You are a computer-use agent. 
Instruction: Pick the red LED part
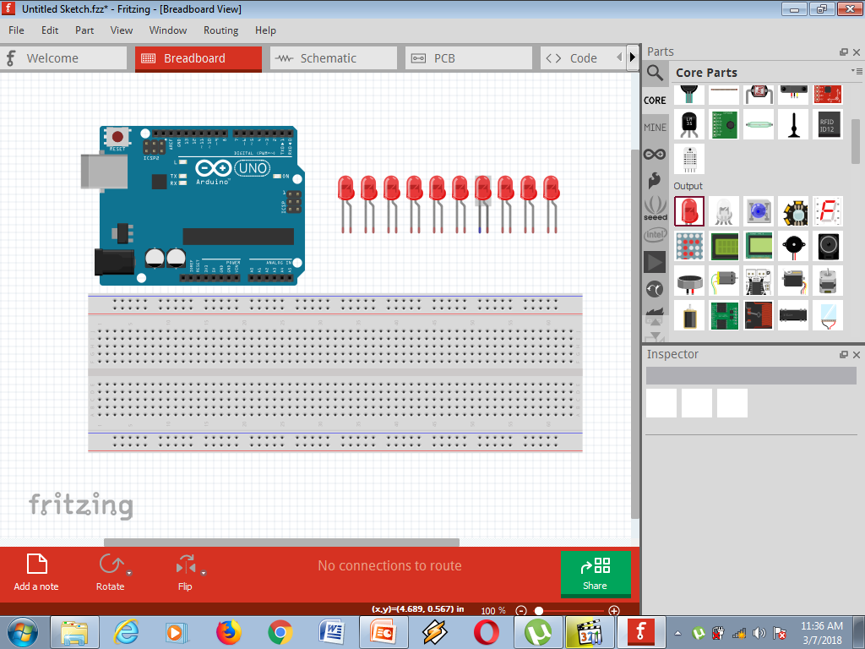(689, 211)
